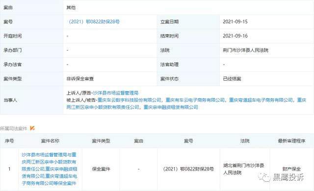Click the orange K icon beside 所属司法案件
This screenshot has height=191, width=314.
tap(32, 128)
